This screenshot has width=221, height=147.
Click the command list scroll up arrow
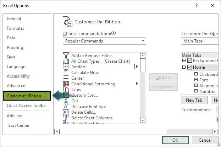coord(143,56)
